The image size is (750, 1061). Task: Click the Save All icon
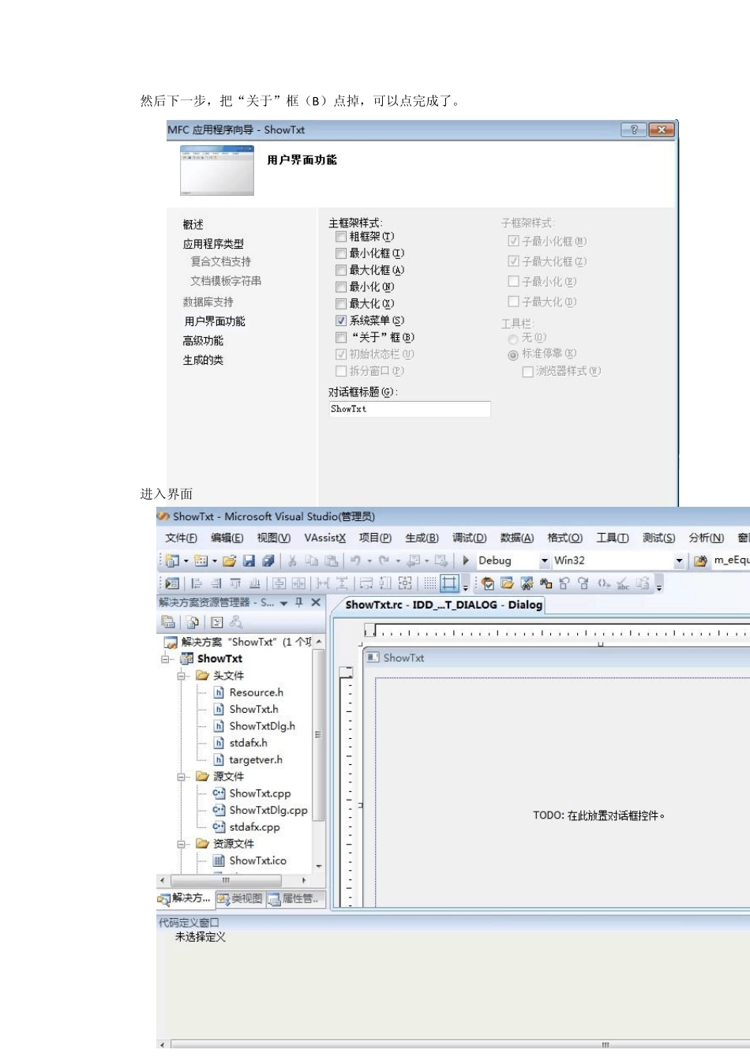[268, 560]
